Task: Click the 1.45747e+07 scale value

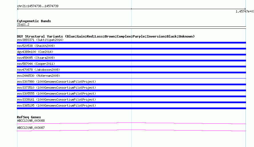Action: pos(245,11)
